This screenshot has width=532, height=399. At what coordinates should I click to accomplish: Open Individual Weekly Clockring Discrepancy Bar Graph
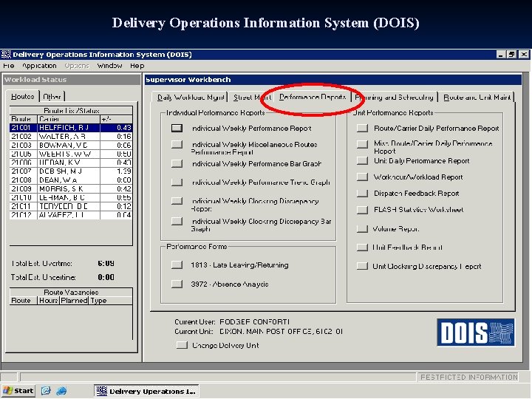(177, 221)
